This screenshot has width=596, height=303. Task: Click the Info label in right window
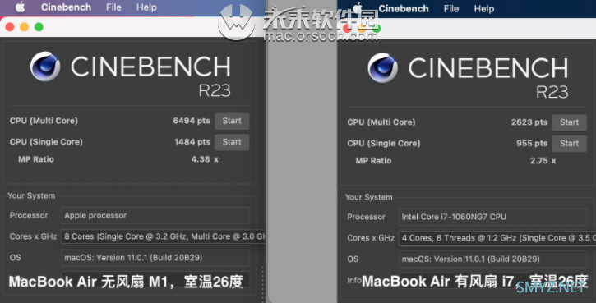[x=353, y=280]
